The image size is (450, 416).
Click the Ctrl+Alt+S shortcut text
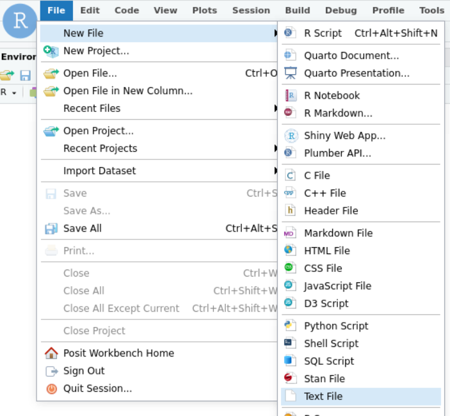coord(252,228)
